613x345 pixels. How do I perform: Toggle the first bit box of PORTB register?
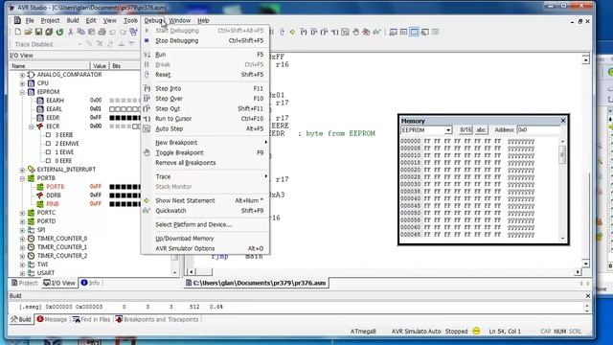[112, 187]
